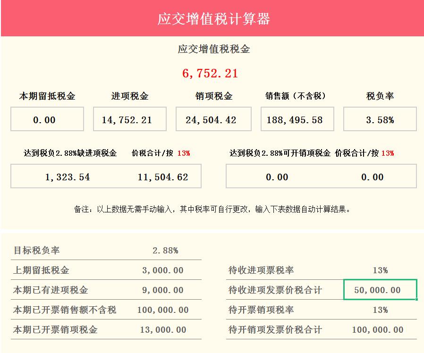The width and height of the screenshot is (424, 353).
Task: Select the 价税合计 value 11,504.62
Action: (163, 177)
